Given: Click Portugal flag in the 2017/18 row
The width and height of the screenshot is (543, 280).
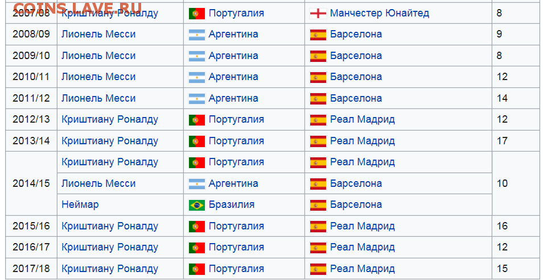Looking at the screenshot, I should 197,269.
